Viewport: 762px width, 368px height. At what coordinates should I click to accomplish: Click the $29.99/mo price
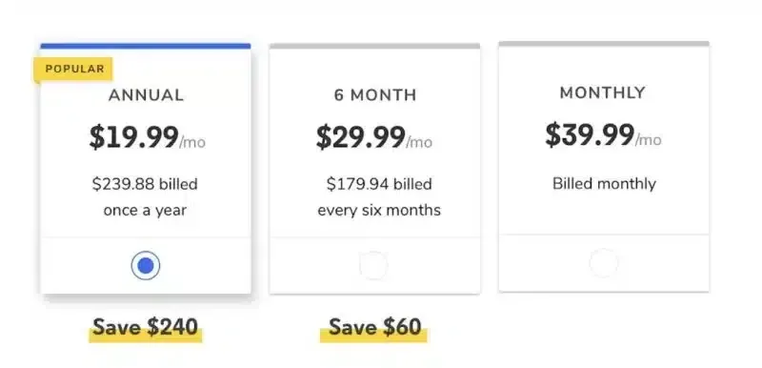tap(374, 137)
